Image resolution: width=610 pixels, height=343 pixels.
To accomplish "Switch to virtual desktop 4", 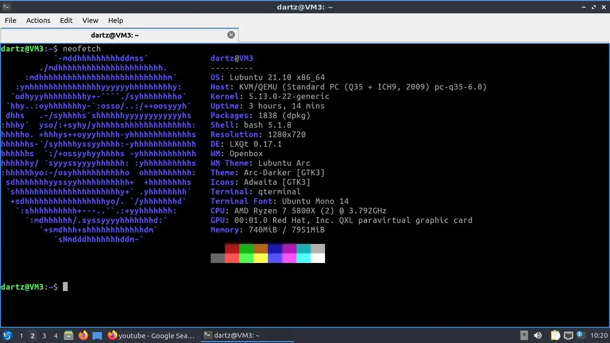I will [55, 335].
